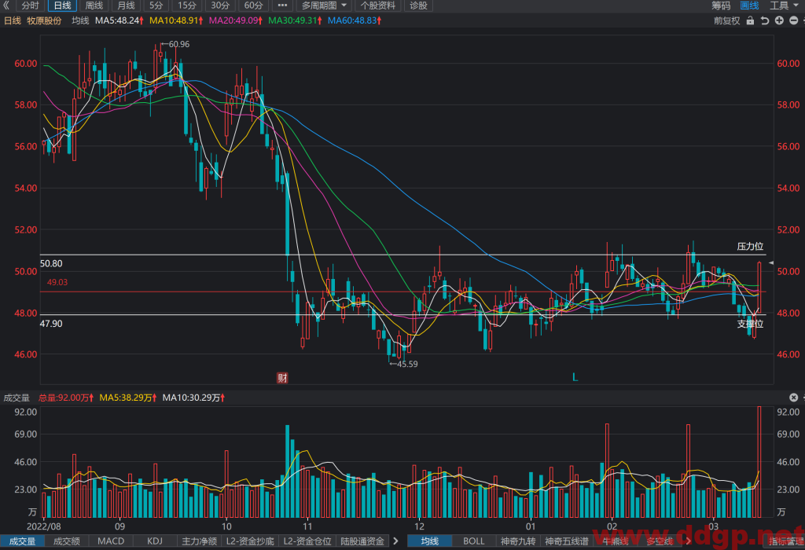Select the 均线 overlay tab
This screenshot has height=550, width=805.
(430, 541)
